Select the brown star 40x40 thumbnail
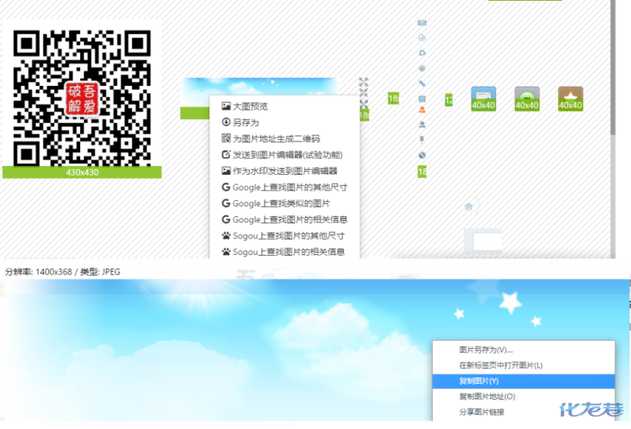 click(570, 98)
